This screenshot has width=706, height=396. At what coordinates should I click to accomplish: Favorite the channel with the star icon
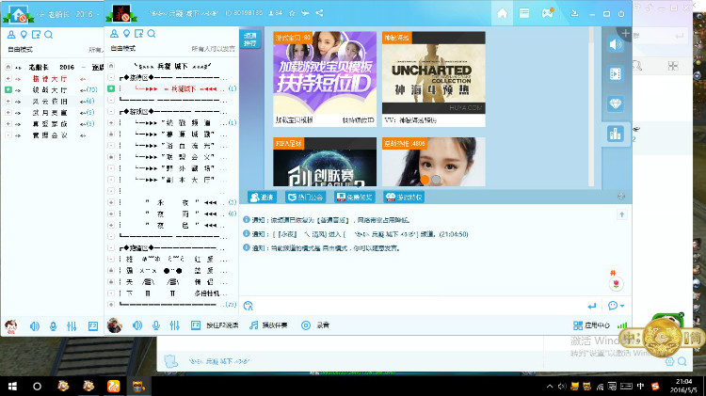click(x=292, y=13)
